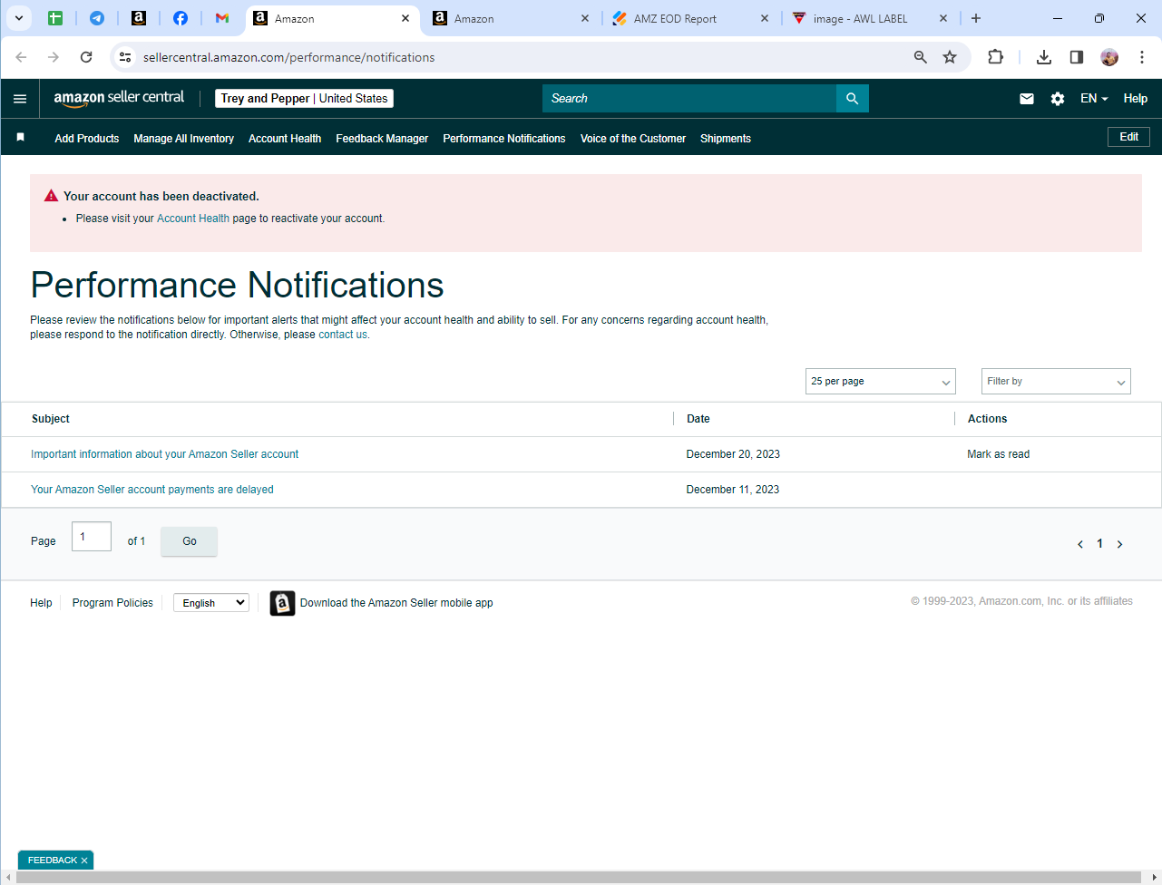Open Performance Notifications nav item

[x=504, y=139]
